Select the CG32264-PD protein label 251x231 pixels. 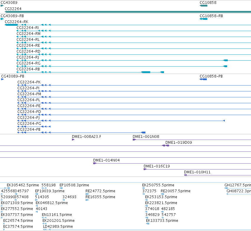(29, 112)
